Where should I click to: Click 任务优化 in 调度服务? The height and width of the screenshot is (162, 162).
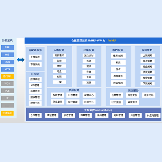pyautogui.click(x=149, y=95)
